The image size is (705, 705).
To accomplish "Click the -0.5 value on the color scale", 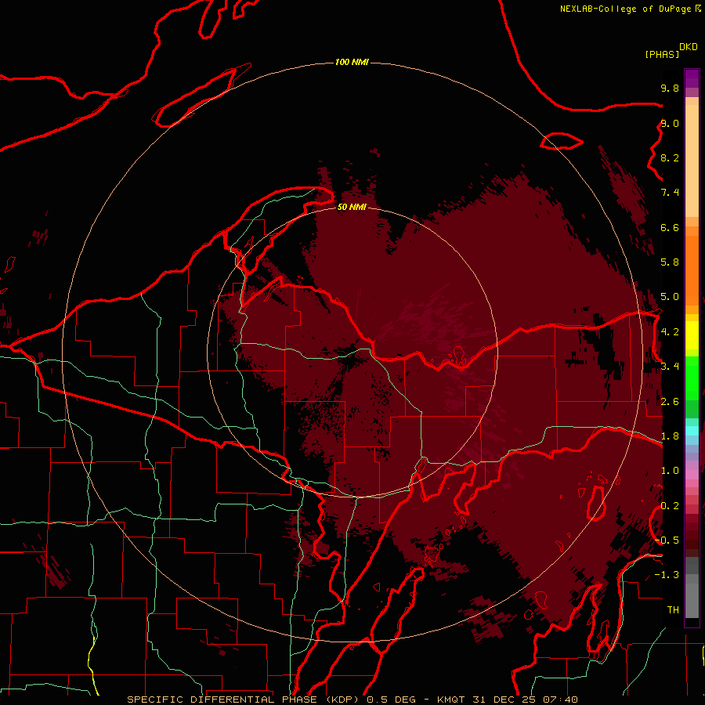I will point(667,540).
